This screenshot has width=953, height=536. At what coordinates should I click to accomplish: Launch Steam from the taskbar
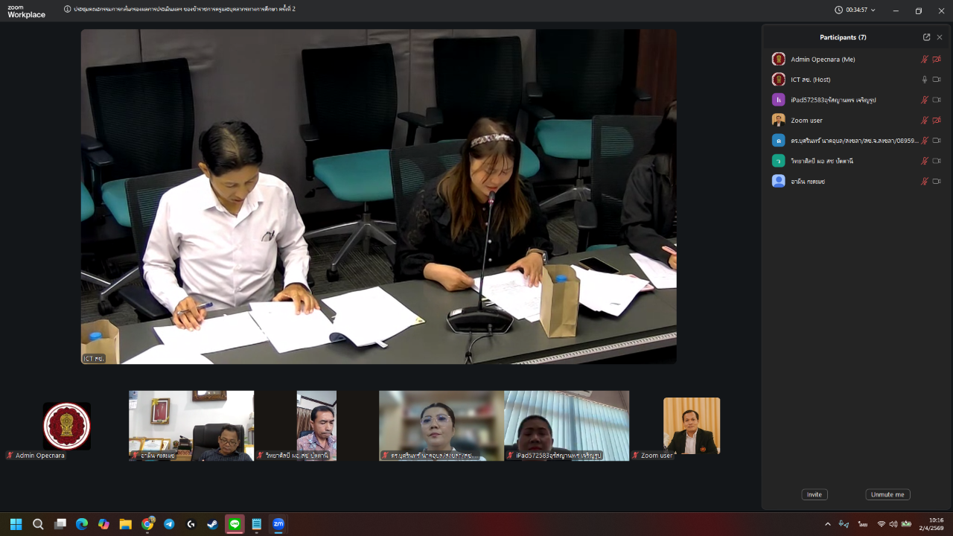213,524
